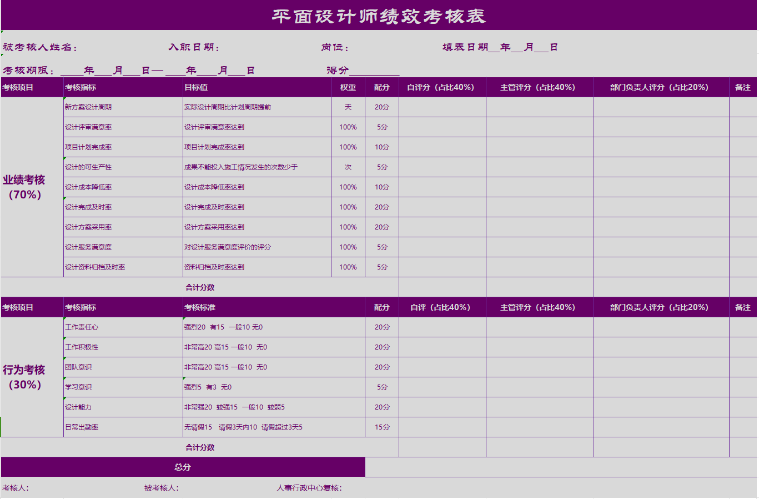
Task: Click the 工作责任心 cell
Action: pos(123,327)
